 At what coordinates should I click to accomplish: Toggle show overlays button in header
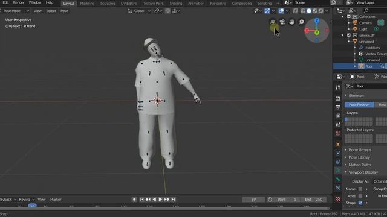[x=281, y=11]
